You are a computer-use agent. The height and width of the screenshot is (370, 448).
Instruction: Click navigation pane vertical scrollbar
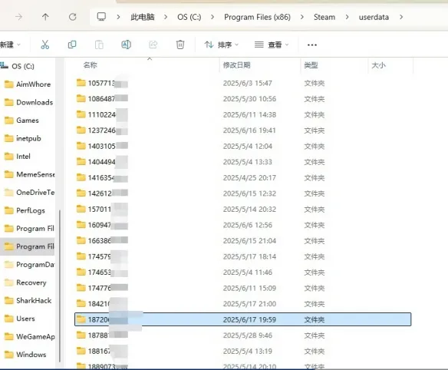[x=60, y=286]
